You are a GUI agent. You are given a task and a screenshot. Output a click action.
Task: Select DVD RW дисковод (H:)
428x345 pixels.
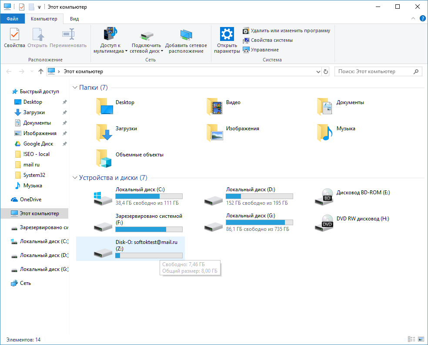click(x=324, y=223)
